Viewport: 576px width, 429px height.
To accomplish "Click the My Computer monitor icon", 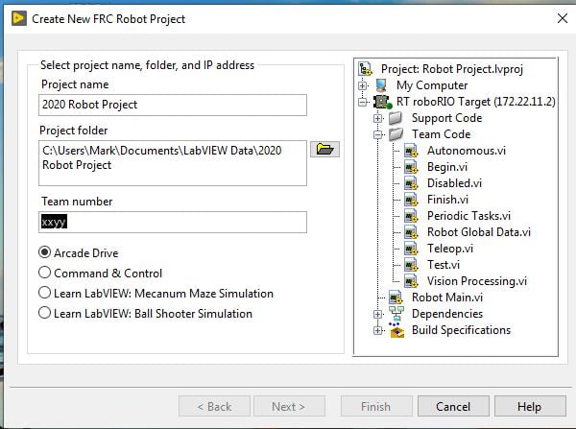I will [381, 85].
